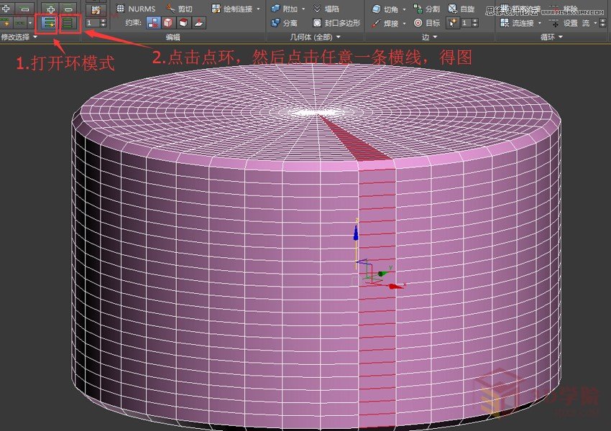The image size is (611, 431).
Task: Enable constrain to normal
Action: (x=198, y=23)
